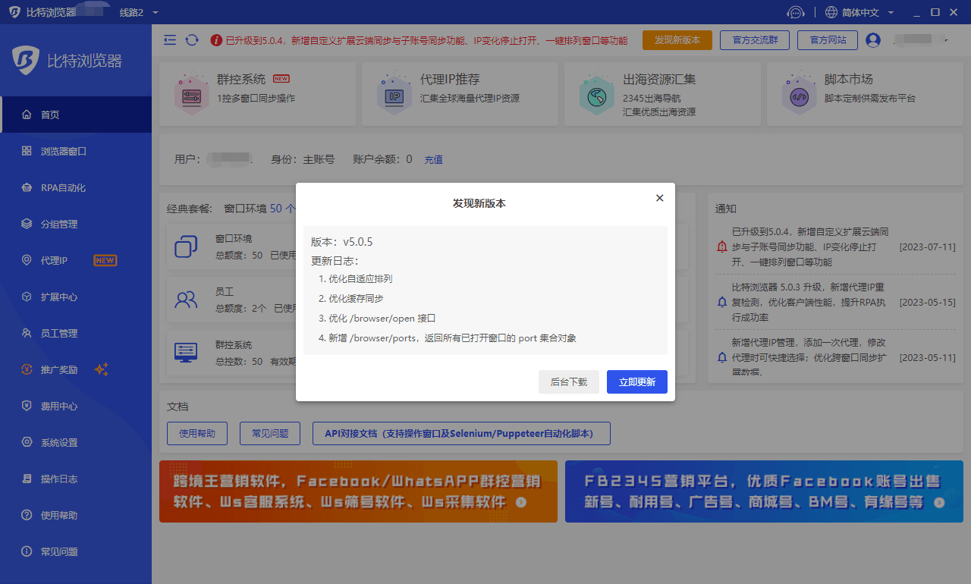Viewport: 971px width, 584px height.
Task: Go to 费用中心 in the sidebar
Action: [x=59, y=407]
